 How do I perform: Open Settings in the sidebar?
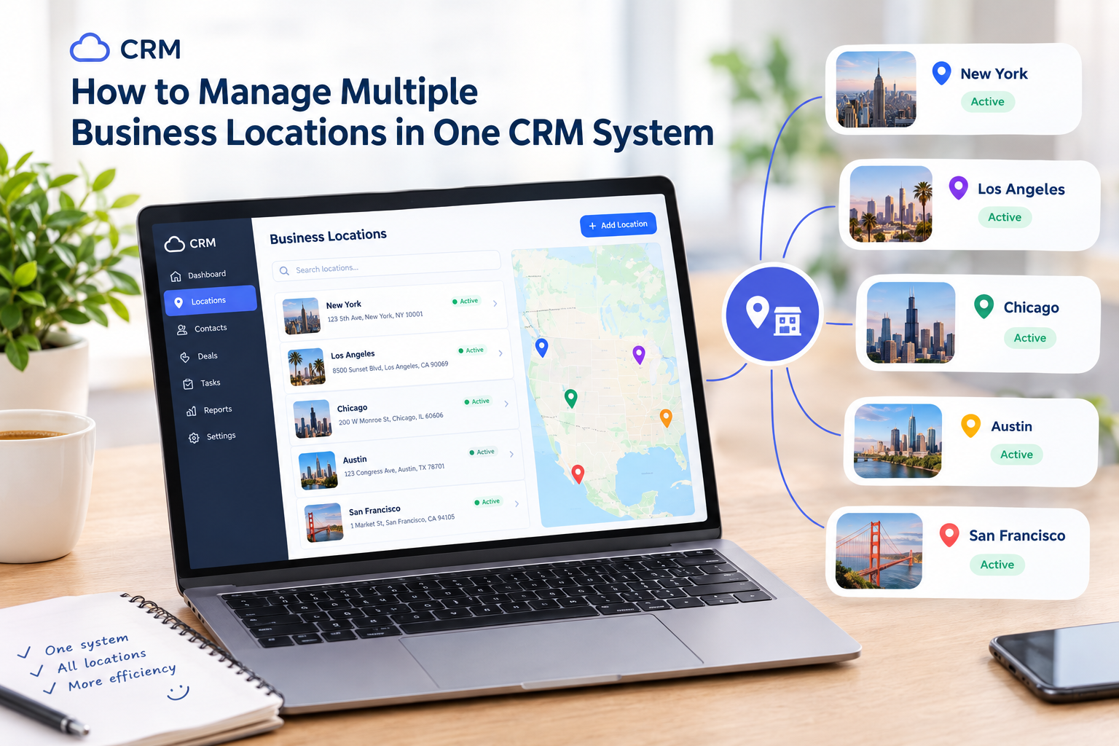click(212, 437)
